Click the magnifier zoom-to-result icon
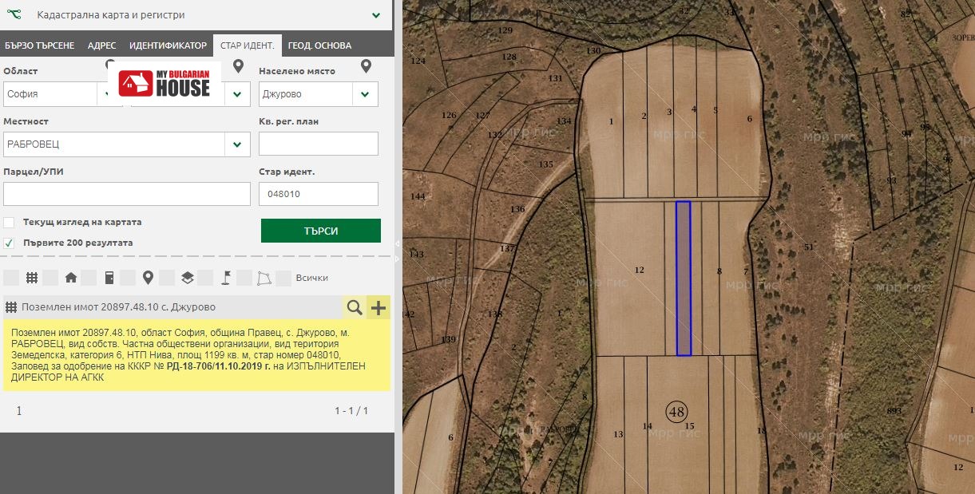975x494 pixels. [354, 307]
